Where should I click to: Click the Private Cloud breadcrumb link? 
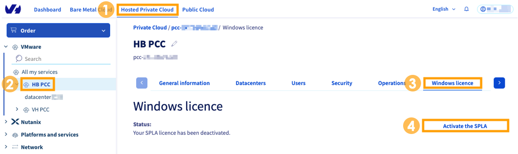click(x=150, y=28)
